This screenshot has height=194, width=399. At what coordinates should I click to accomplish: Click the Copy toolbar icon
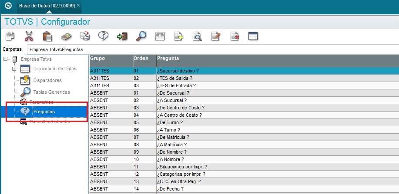point(10,36)
